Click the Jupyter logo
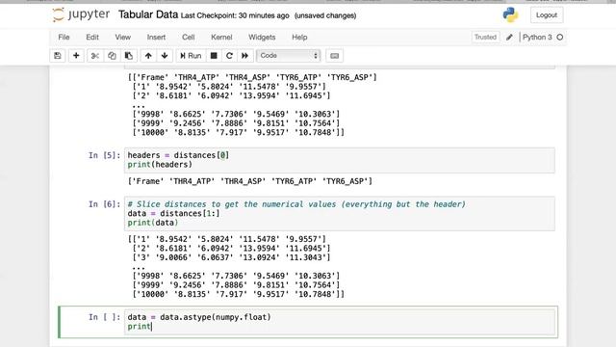Image resolution: width=616 pixels, height=347 pixels. [81, 14]
